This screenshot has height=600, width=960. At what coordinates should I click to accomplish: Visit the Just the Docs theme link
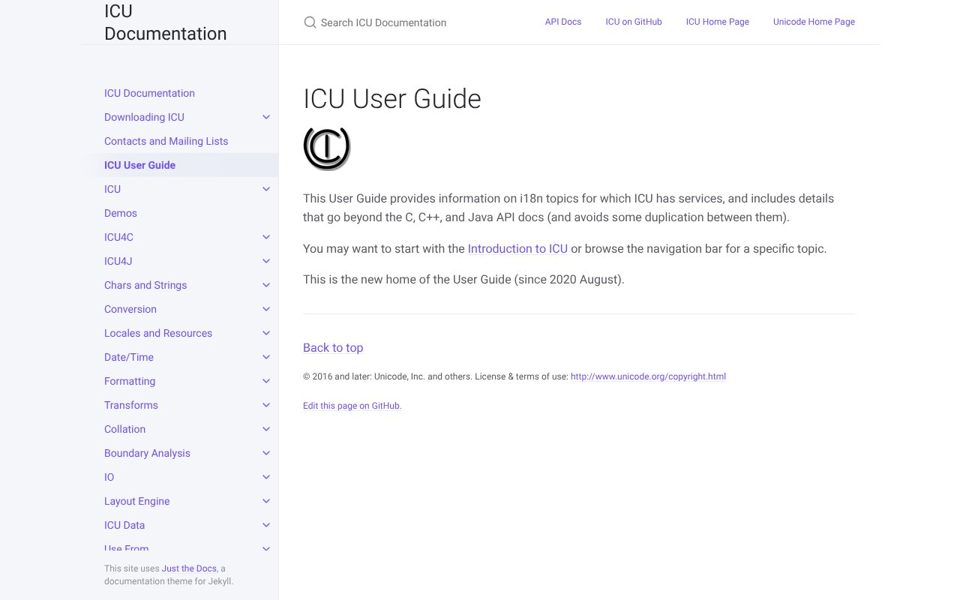(x=189, y=568)
